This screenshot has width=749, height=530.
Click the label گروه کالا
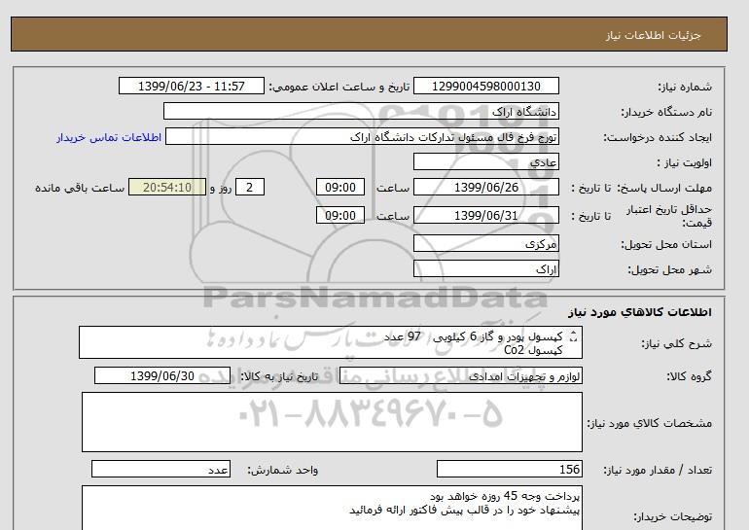(690, 376)
